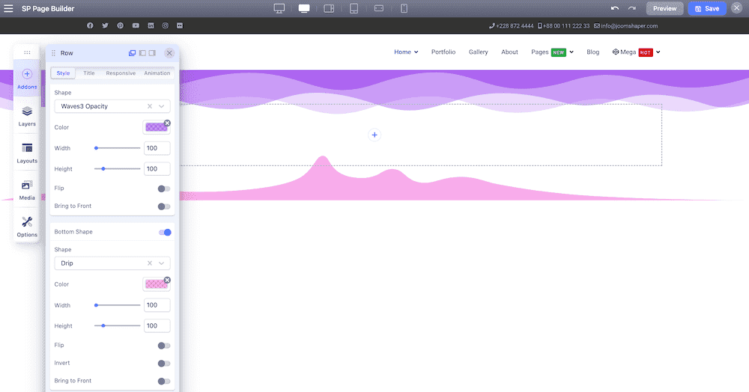The height and width of the screenshot is (392, 749).
Task: Click the undo arrow icon
Action: [615, 8]
